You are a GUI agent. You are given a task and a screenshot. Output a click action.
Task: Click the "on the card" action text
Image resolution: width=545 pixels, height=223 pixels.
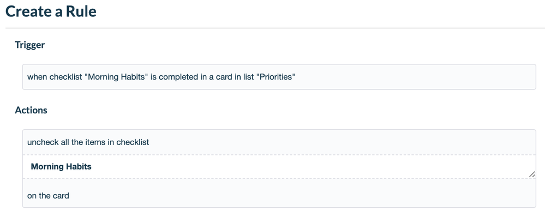pyautogui.click(x=48, y=195)
